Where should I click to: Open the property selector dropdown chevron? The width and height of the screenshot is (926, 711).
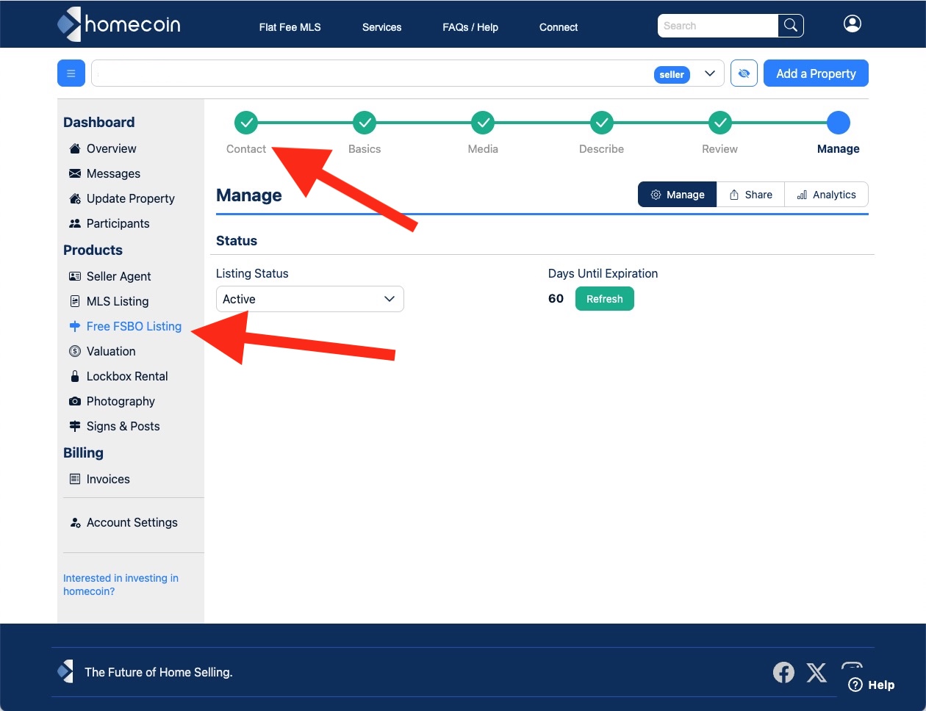click(x=710, y=73)
